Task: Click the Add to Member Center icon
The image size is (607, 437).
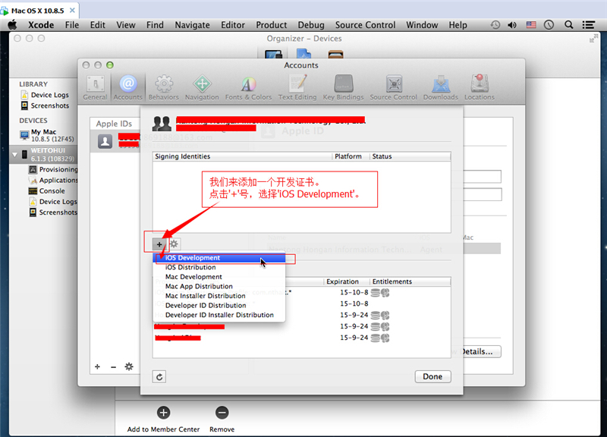Action: pyautogui.click(x=163, y=413)
